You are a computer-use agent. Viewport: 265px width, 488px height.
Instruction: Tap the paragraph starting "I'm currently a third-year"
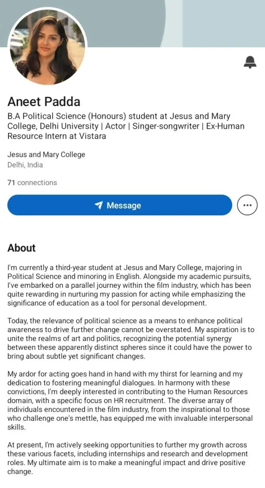(129, 285)
